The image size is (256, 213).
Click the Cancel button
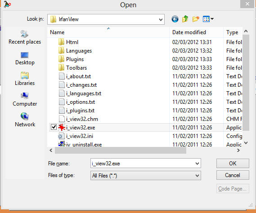[x=233, y=175]
